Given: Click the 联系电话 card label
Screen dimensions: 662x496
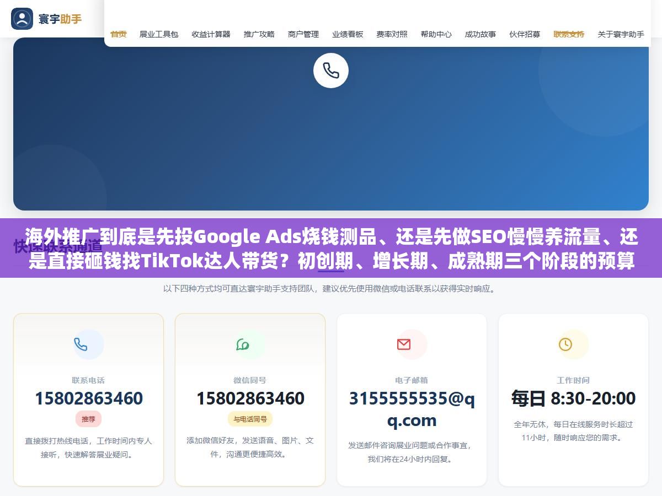Looking at the screenshot, I should click(88, 380).
